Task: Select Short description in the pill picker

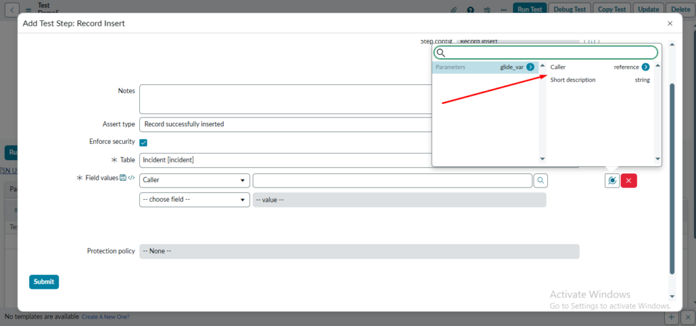Action: pos(573,80)
